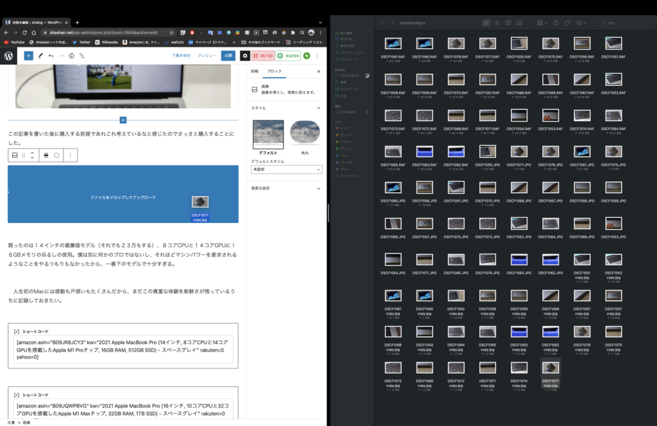Select the 角丸 rounded image style

[x=305, y=135]
